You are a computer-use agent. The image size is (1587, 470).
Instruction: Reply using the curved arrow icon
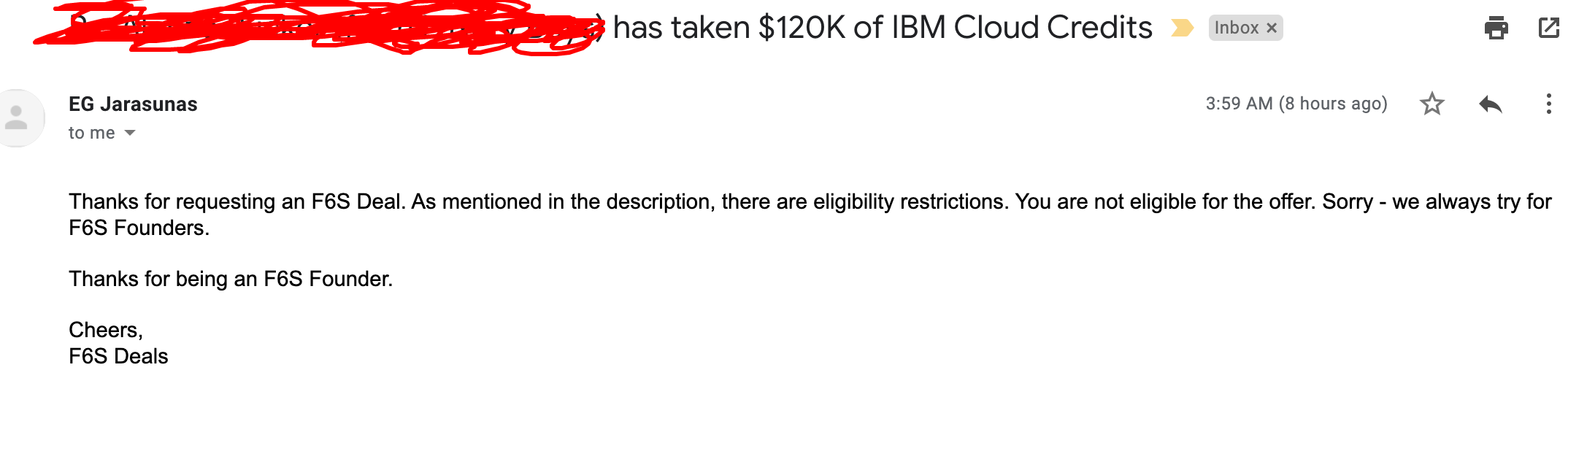click(1490, 104)
